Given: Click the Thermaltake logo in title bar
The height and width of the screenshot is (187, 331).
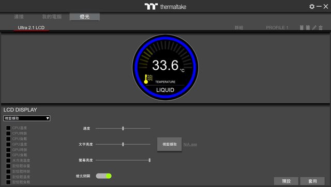Looking at the screenshot, I should [x=165, y=7].
